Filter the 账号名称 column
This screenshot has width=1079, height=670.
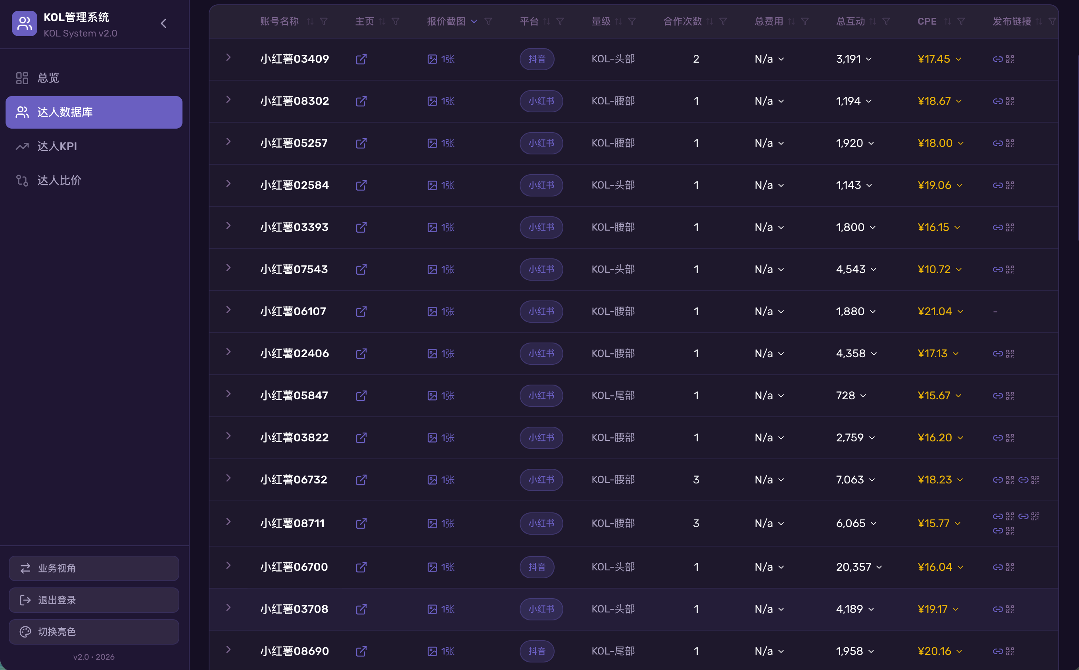click(x=324, y=21)
